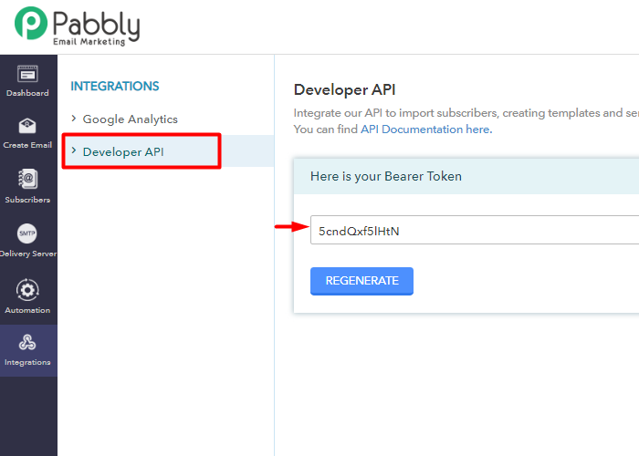Open the API Documentation here link

(x=426, y=130)
